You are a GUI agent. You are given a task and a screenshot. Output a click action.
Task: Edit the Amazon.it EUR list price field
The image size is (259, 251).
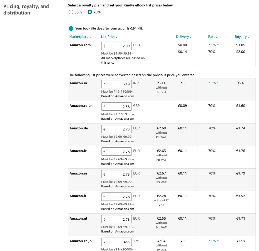[117, 197]
